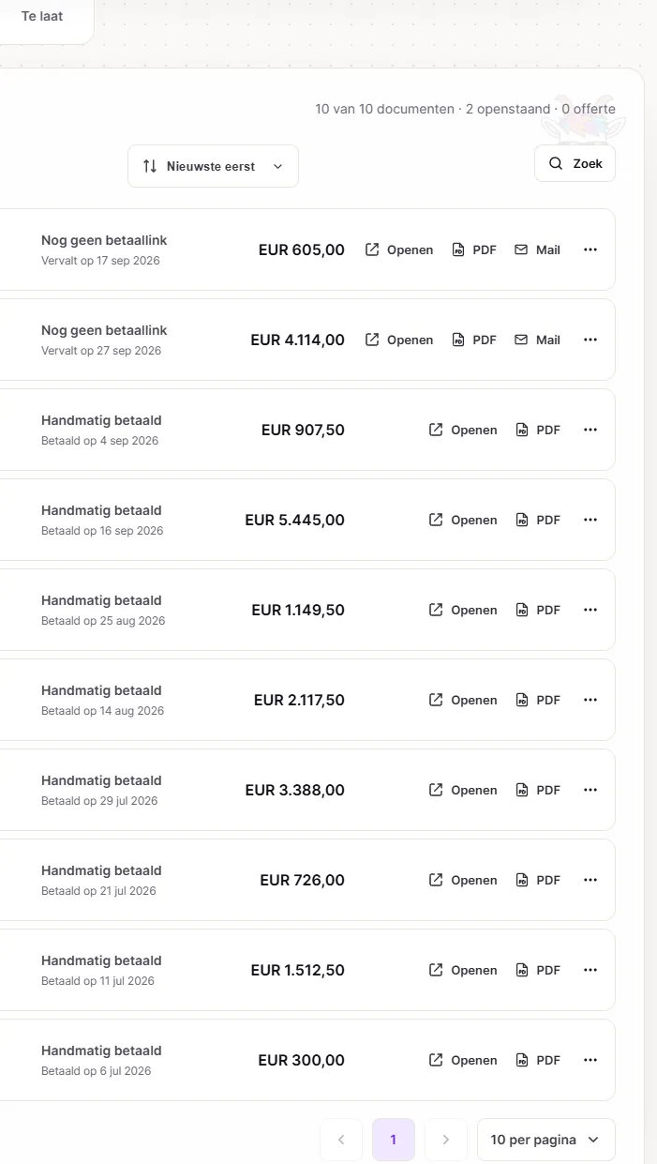Open more options for EUR 2.117,50 row

tap(590, 700)
